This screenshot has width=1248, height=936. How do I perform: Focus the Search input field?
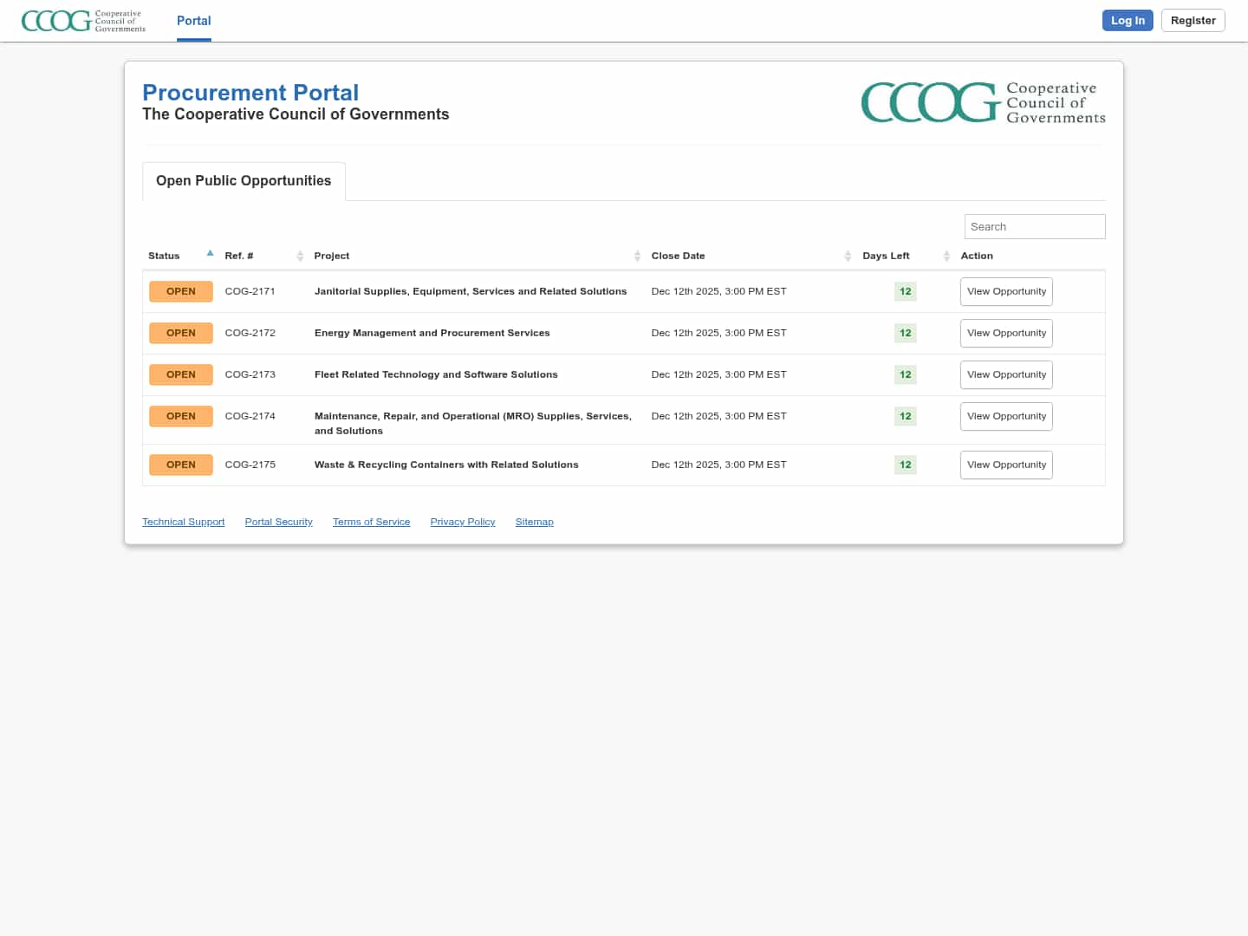click(x=1034, y=226)
